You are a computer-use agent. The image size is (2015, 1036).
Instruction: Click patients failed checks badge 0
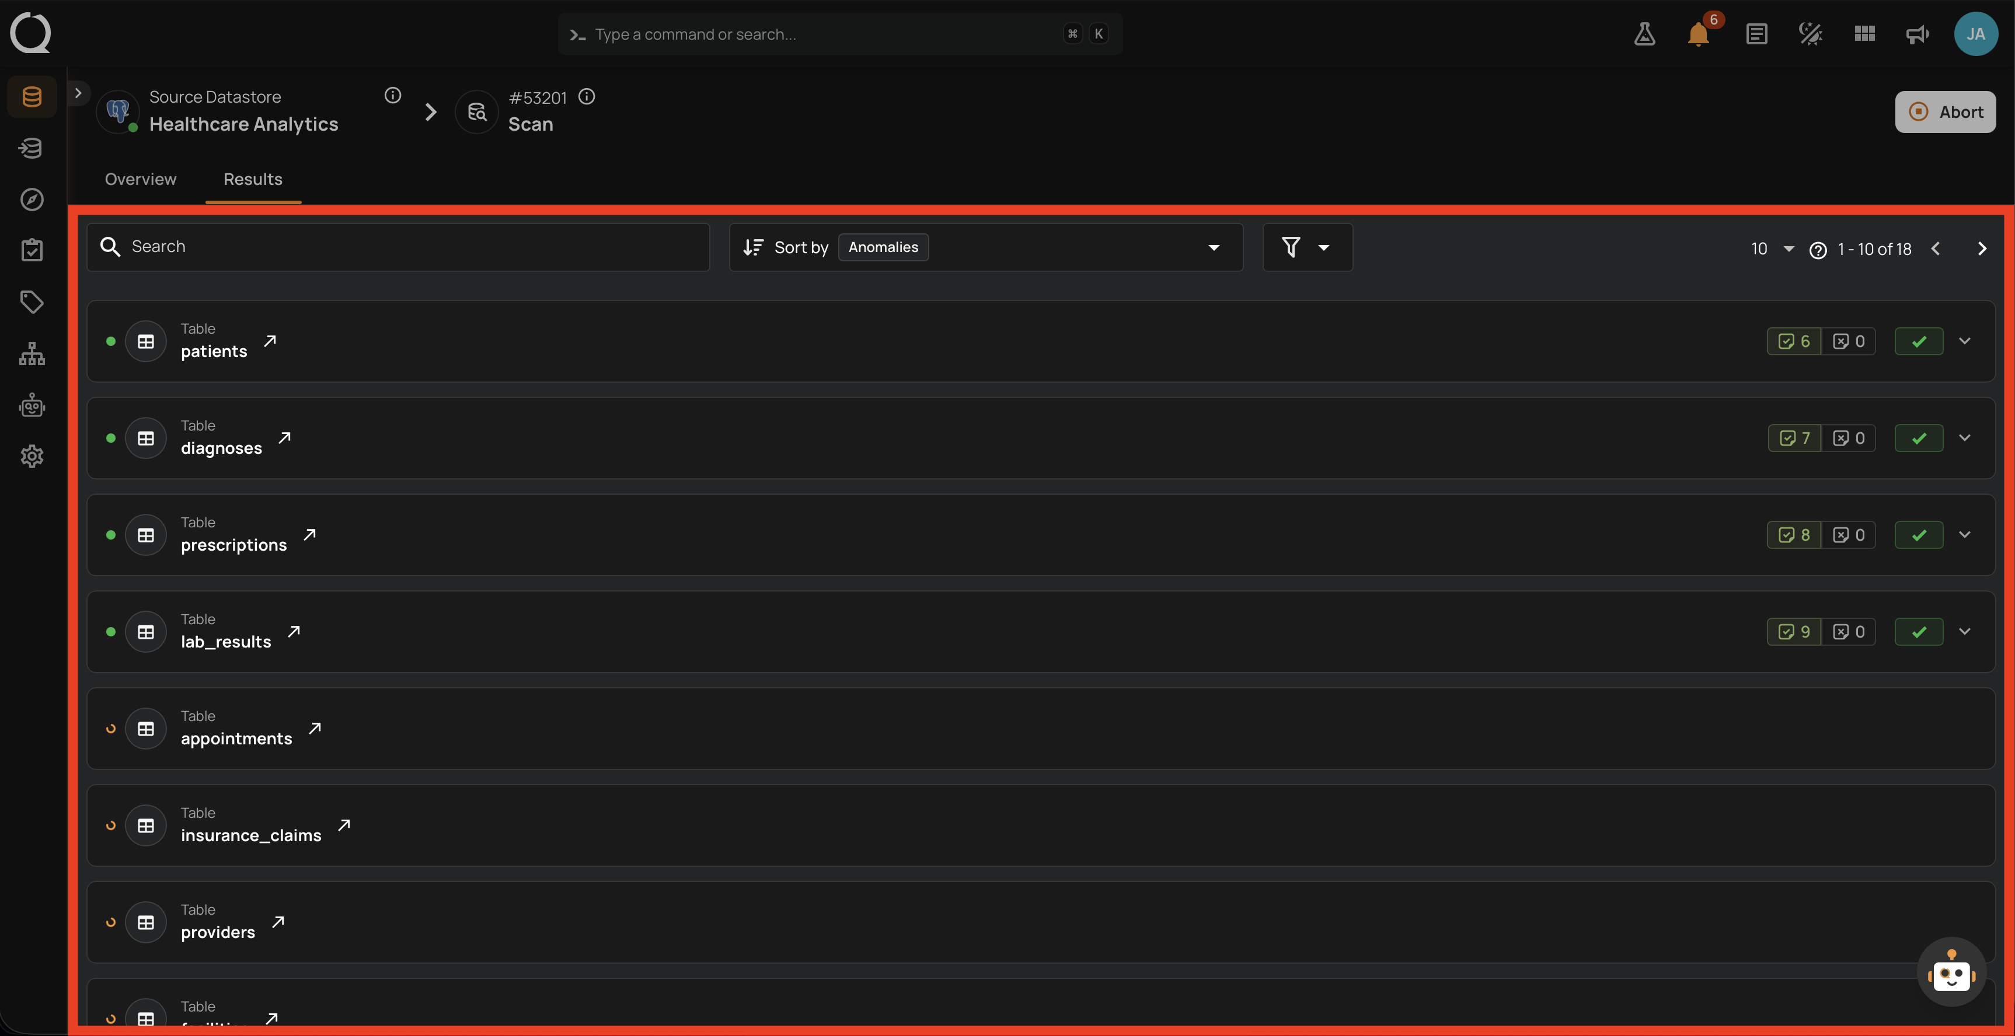click(x=1849, y=341)
